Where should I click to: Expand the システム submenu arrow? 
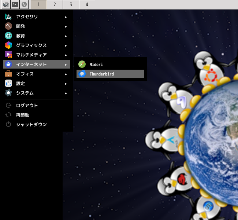tap(66, 93)
